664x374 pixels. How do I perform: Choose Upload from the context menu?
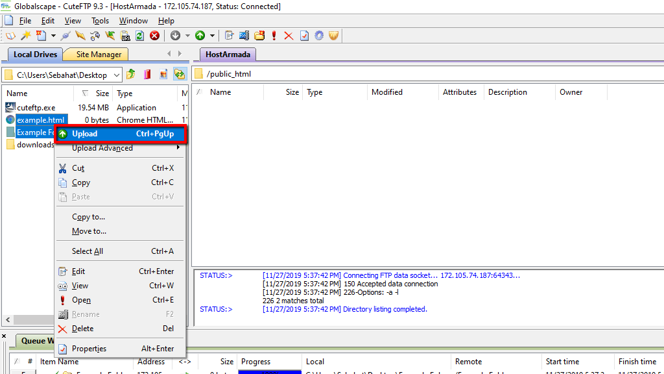(x=121, y=134)
